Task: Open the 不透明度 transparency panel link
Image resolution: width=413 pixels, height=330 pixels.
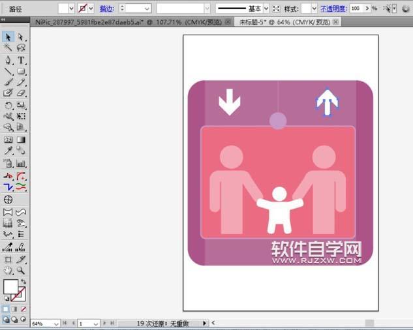Action: point(334,8)
